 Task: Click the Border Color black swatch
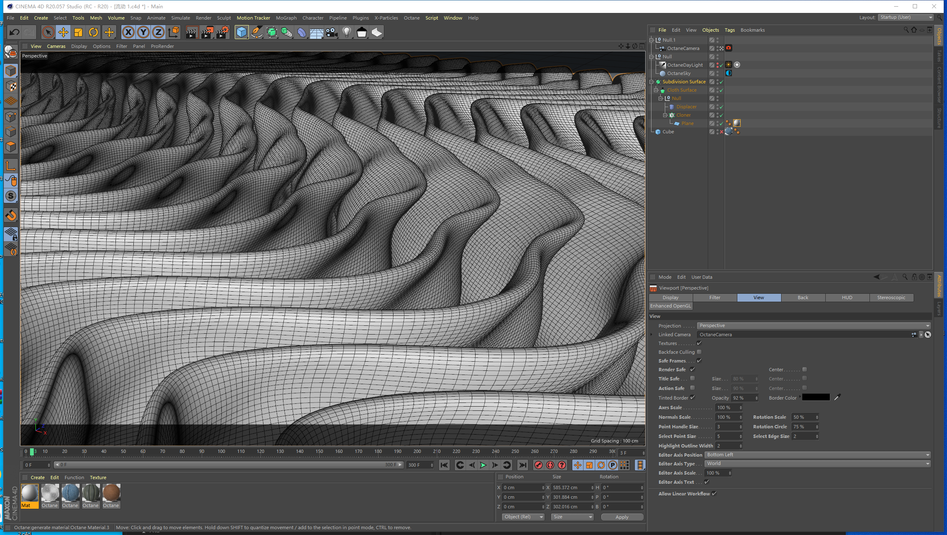point(816,397)
